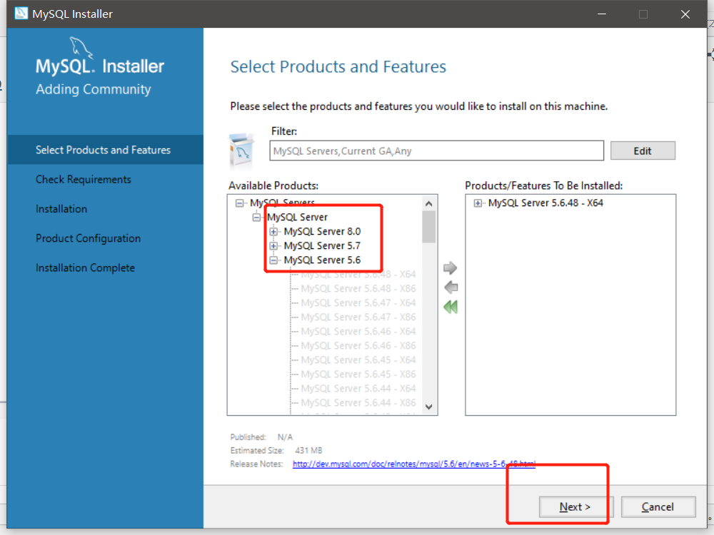Click the Next > button

(575, 506)
